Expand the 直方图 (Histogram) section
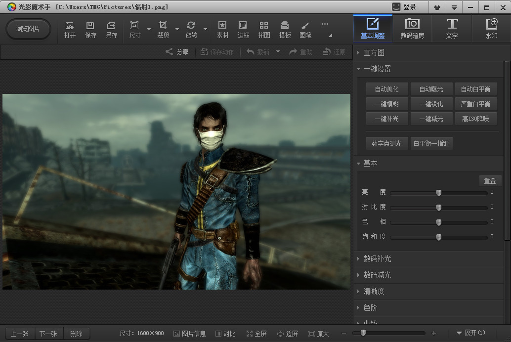 (x=374, y=53)
